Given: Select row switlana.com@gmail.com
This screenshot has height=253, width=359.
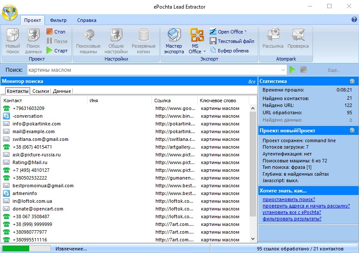Looking at the screenshot, I should pyautogui.click(x=125, y=139).
